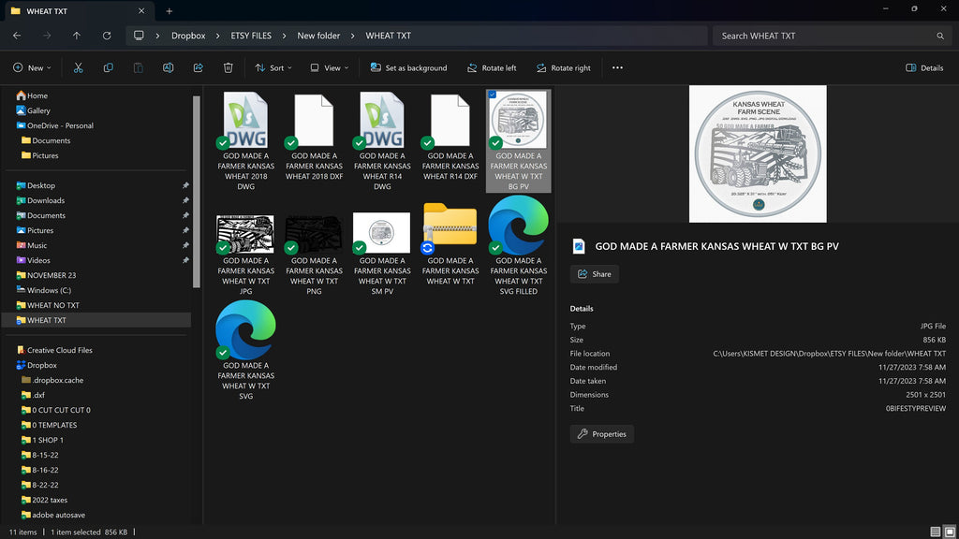The height and width of the screenshot is (539, 959).
Task: Select the WHEAT W TXT SVG file
Action: click(246, 351)
